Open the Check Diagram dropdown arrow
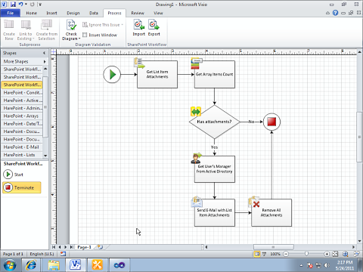This screenshot has width=363, height=272. (79, 39)
